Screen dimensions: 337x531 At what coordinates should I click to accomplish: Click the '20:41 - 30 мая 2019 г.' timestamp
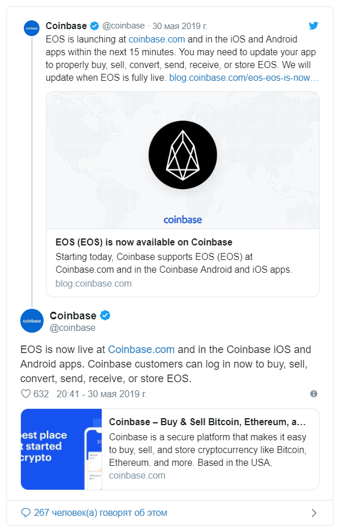(102, 394)
